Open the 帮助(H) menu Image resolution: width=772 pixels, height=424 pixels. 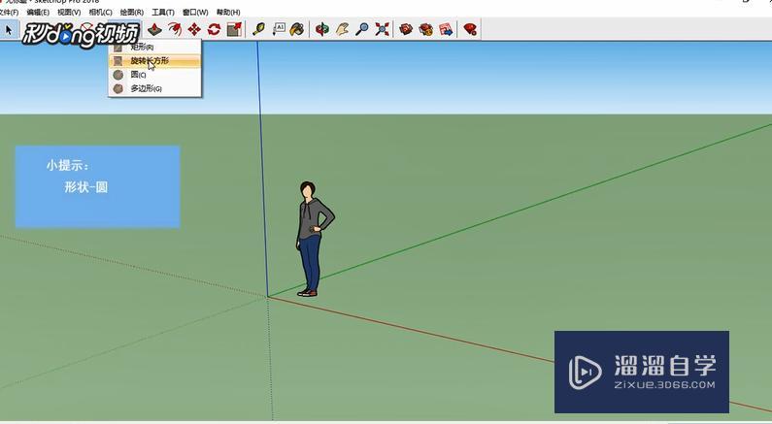coord(228,12)
